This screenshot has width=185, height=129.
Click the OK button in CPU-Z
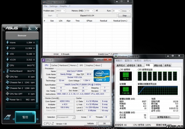(x=104, y=123)
